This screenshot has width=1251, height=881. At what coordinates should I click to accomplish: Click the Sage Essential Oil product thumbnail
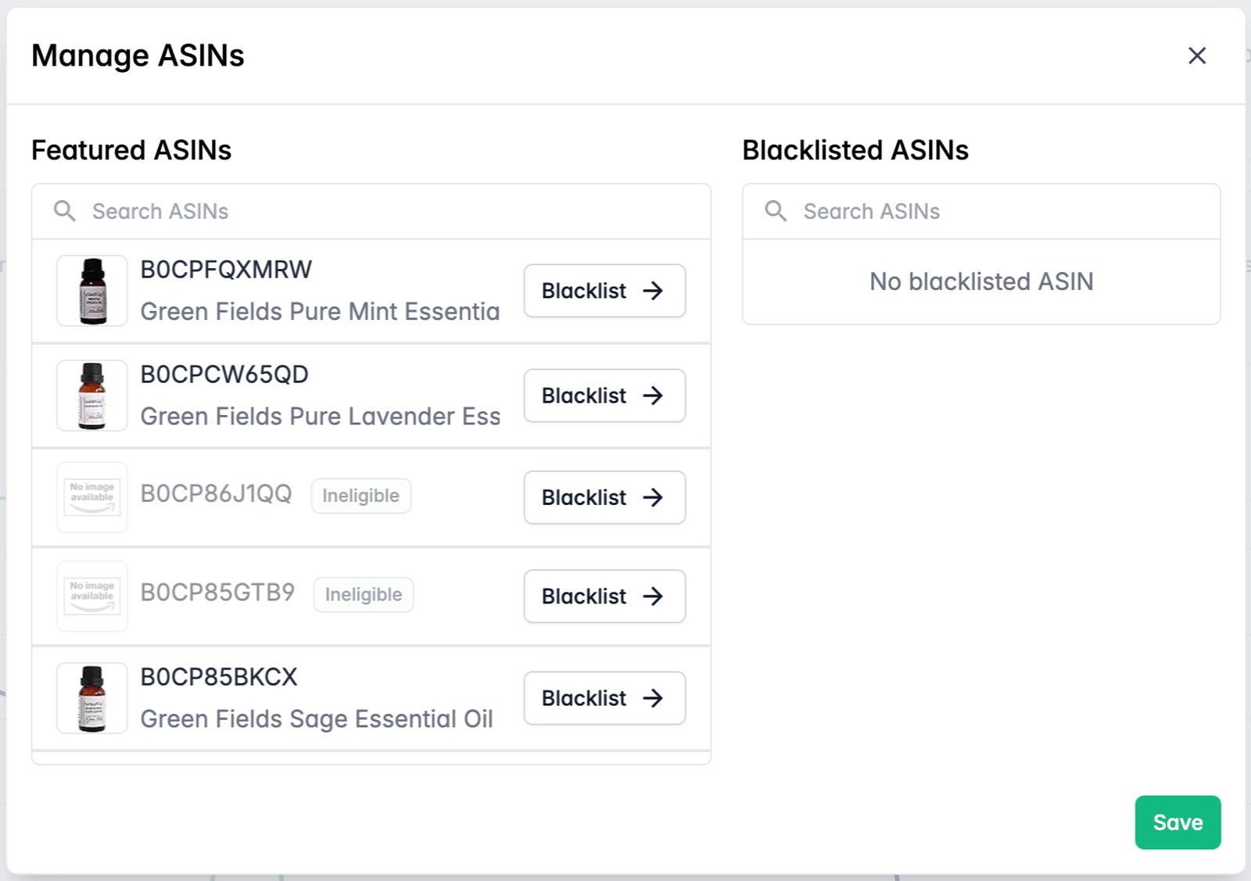click(x=92, y=698)
